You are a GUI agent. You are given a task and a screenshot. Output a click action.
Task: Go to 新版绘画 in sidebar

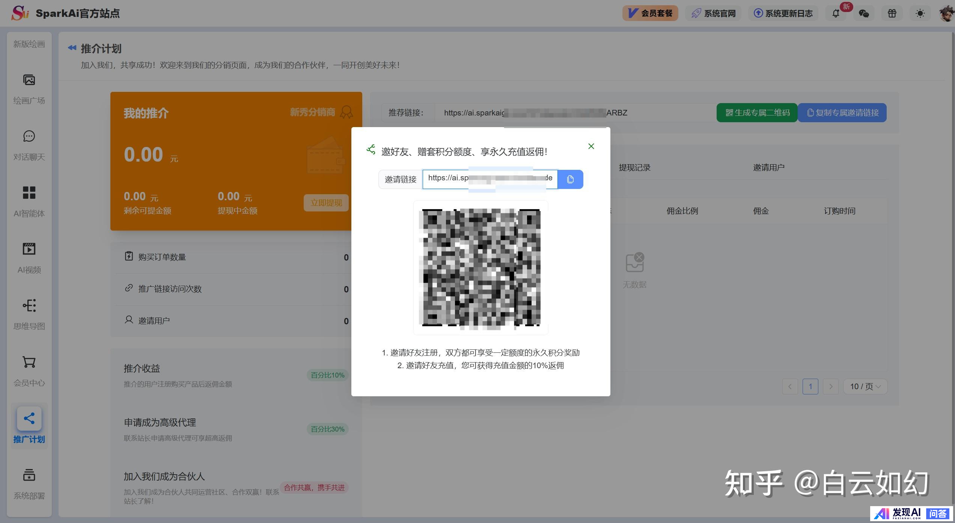[x=29, y=44]
